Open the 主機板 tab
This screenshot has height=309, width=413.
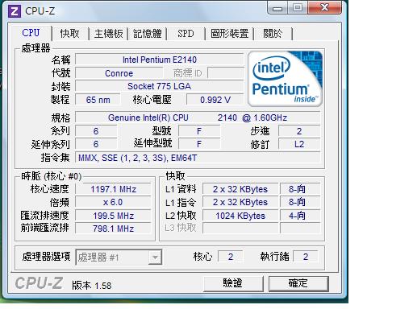point(109,34)
